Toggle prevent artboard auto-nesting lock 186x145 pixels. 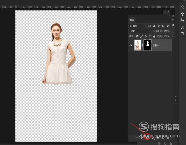click(150, 36)
